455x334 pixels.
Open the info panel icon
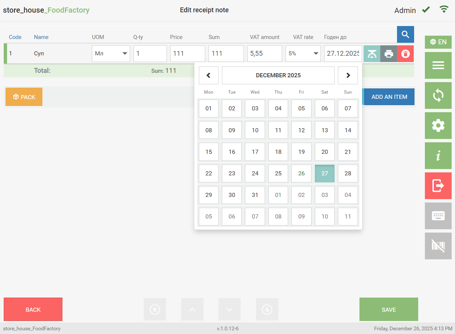438,156
